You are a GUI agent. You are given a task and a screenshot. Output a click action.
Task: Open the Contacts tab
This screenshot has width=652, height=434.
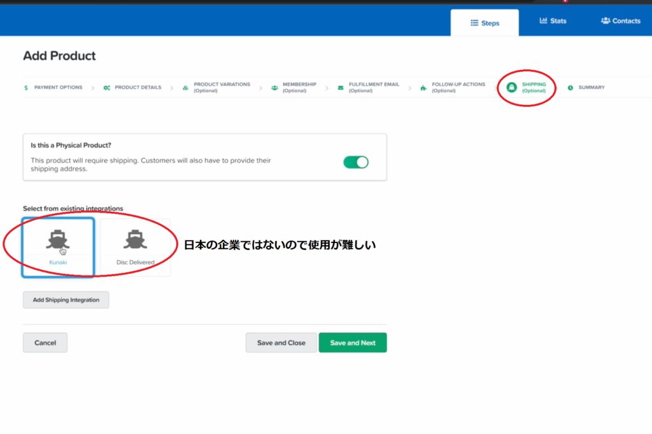click(620, 21)
